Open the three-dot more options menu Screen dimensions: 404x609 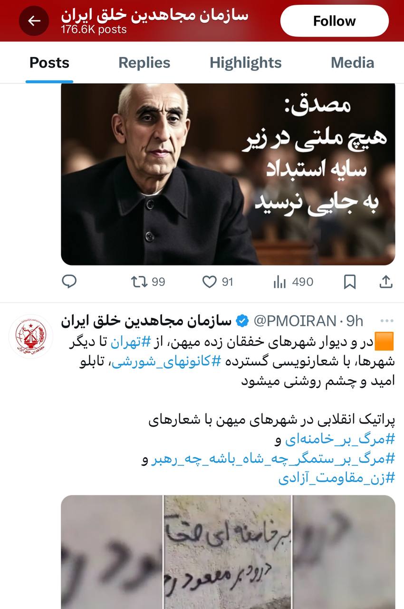[387, 321]
